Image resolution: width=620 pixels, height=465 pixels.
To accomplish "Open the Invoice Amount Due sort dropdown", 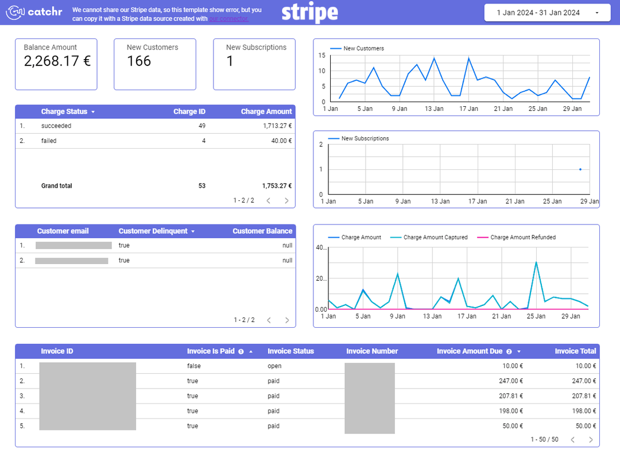I will coord(520,351).
